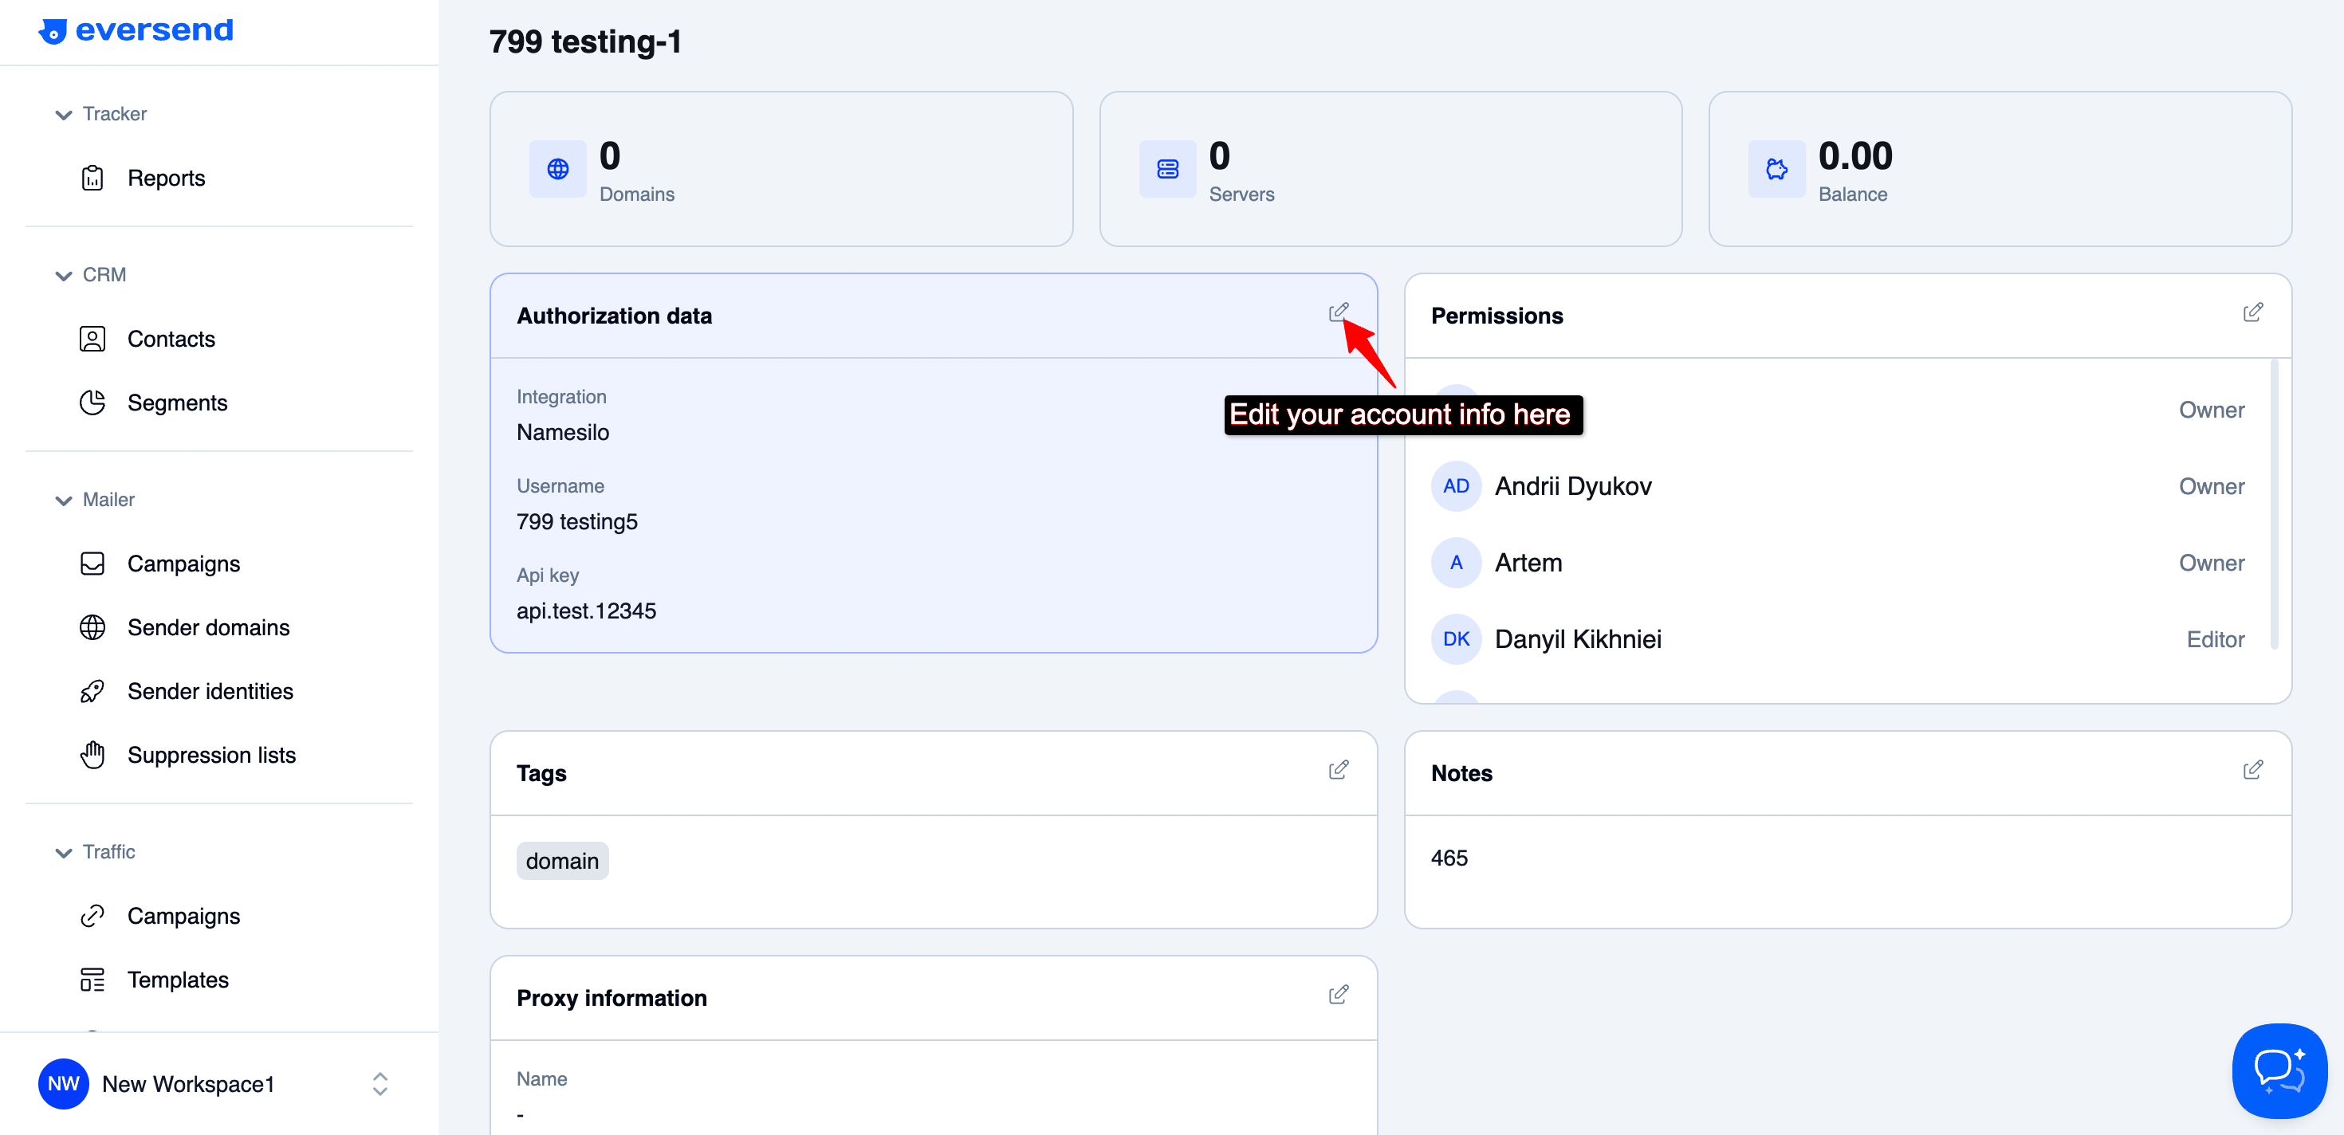This screenshot has height=1135, width=2344.
Task: Select the New Workspace1 name
Action: (x=188, y=1084)
